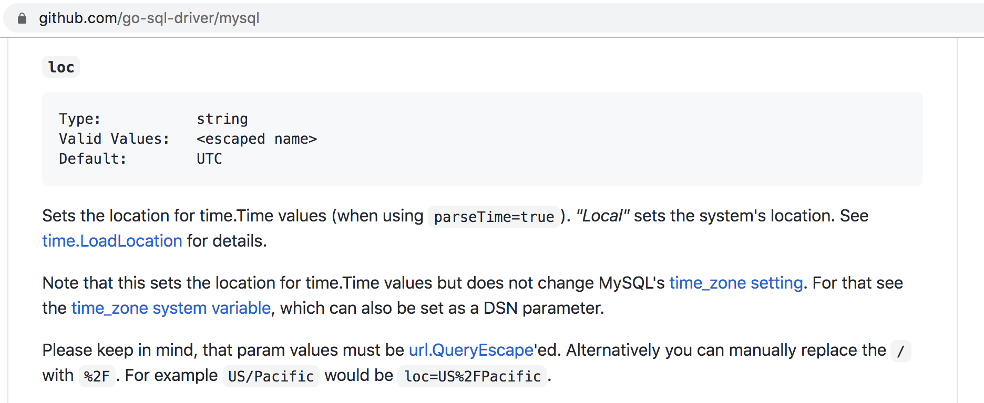Click the Valid Values escaped name entry
The image size is (984, 403).
click(x=257, y=139)
